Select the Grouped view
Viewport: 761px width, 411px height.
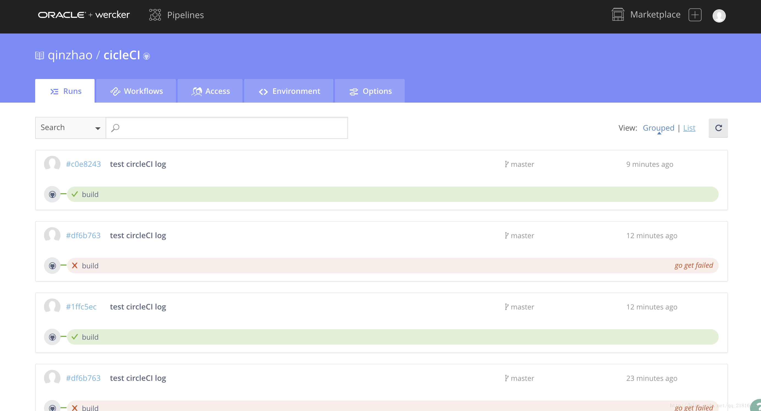[658, 128]
